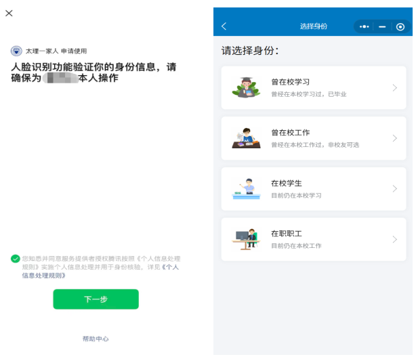Expand the 在校学生 chevron arrow

[394, 189]
